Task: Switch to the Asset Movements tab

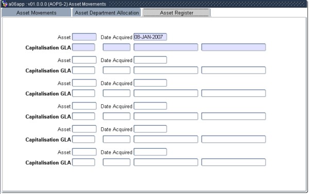Action: coord(36,13)
